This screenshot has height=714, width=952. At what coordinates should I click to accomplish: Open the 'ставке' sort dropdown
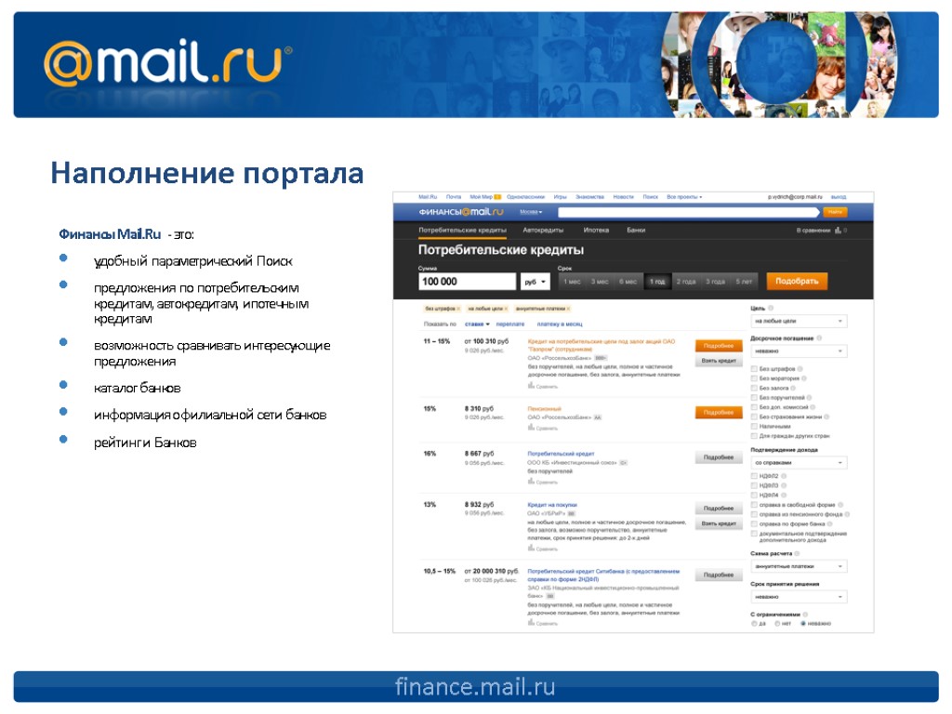[477, 324]
